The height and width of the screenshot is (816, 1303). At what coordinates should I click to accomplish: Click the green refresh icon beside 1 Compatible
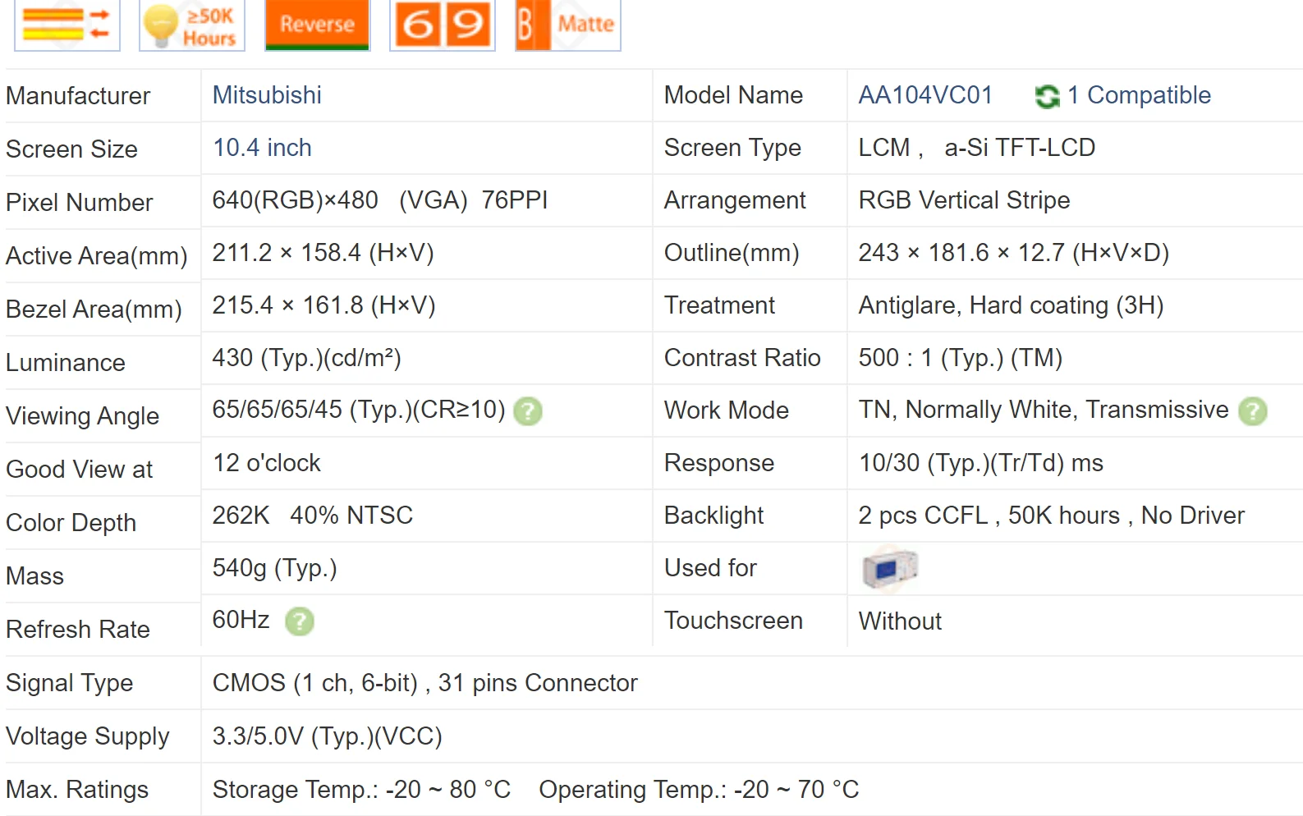tap(1047, 97)
